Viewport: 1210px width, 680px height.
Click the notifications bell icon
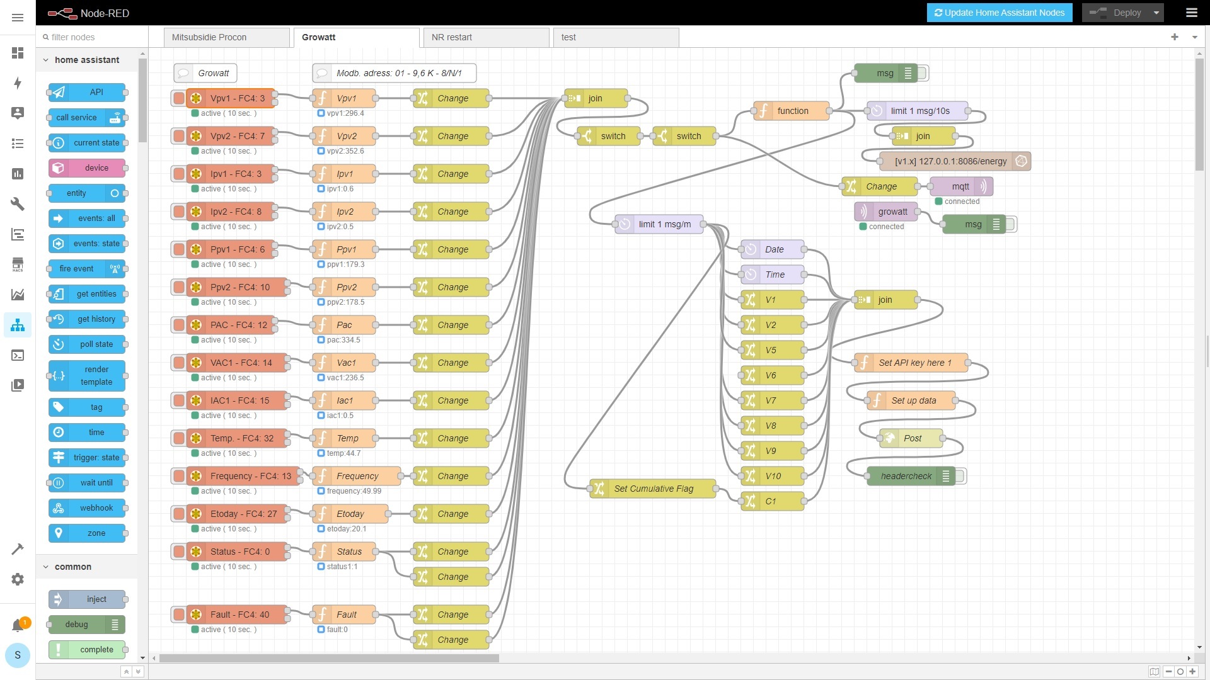coord(18,625)
